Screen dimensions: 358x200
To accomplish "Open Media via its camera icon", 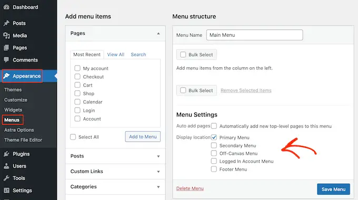I will click(6, 36).
